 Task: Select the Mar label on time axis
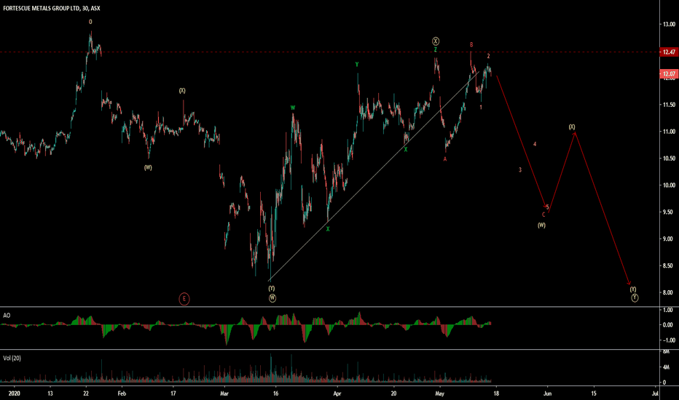(x=224, y=393)
